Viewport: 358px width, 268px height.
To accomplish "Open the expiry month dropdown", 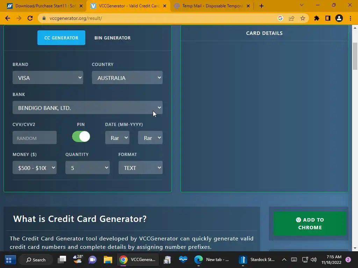I will (117, 137).
